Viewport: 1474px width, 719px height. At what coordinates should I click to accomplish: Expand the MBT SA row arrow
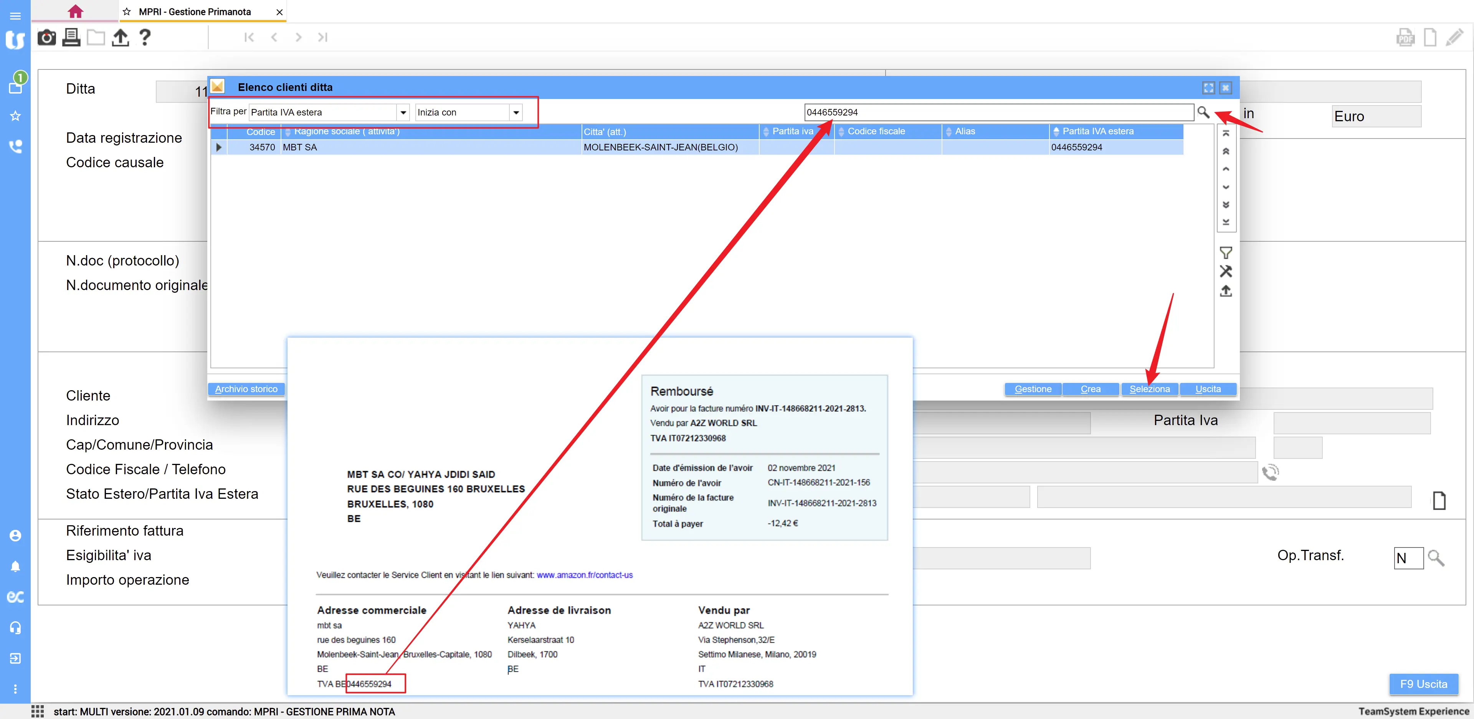tap(218, 148)
